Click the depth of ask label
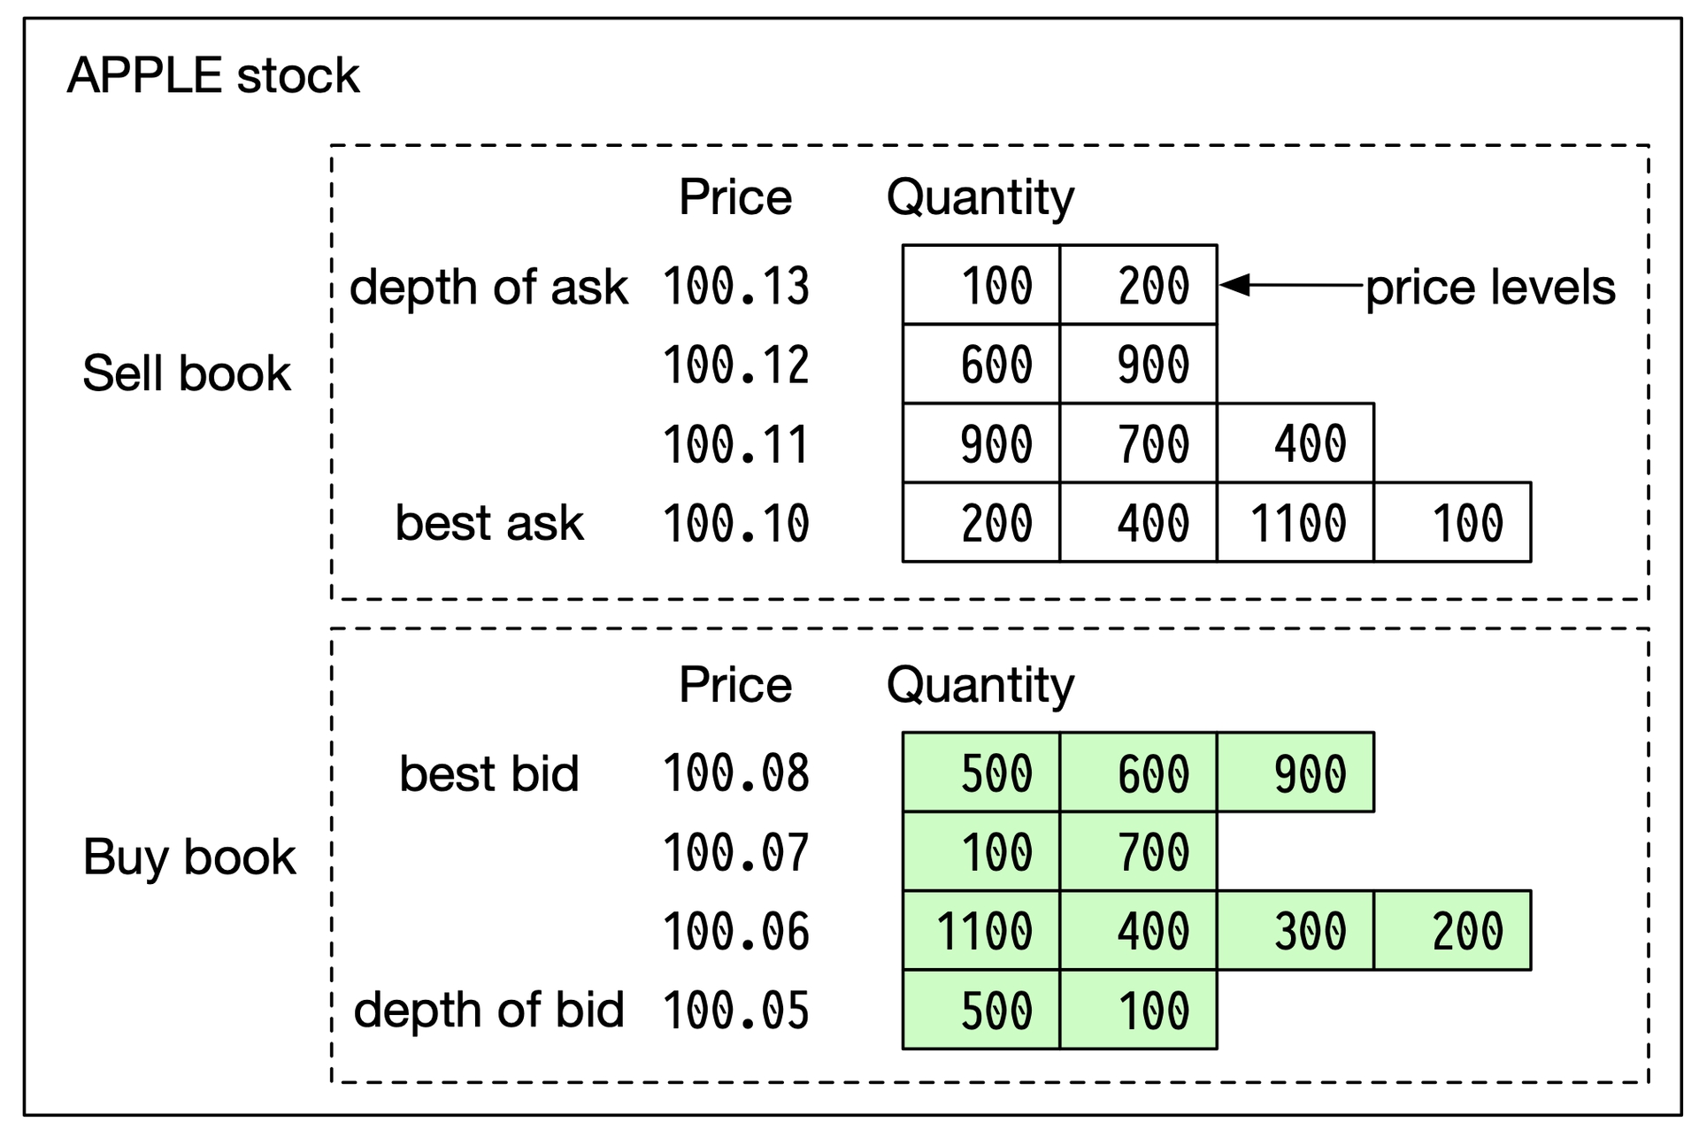Image resolution: width=1699 pixels, height=1130 pixels. pos(489,288)
